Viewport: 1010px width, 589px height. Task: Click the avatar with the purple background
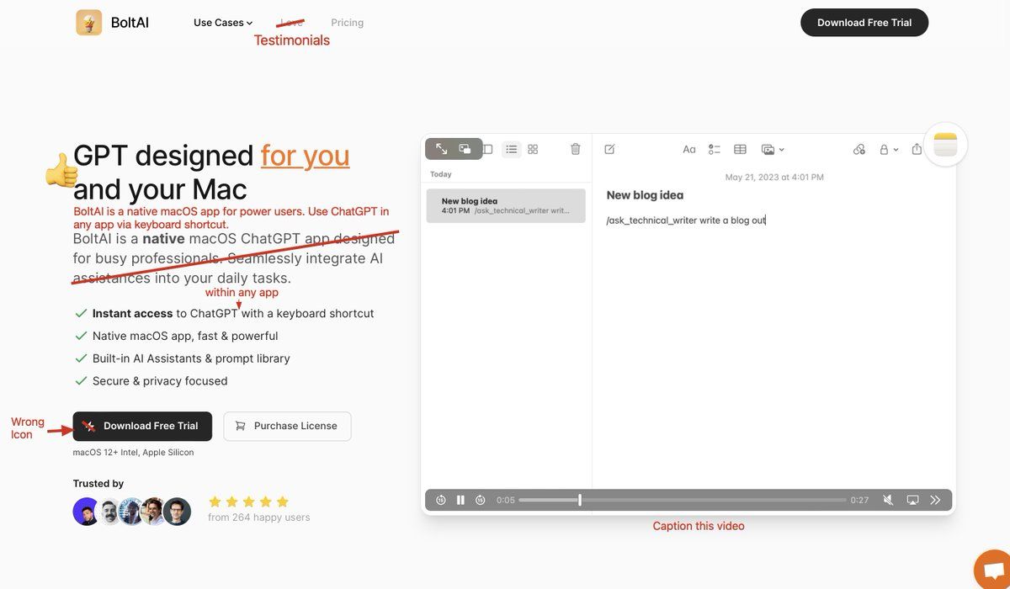(x=87, y=512)
